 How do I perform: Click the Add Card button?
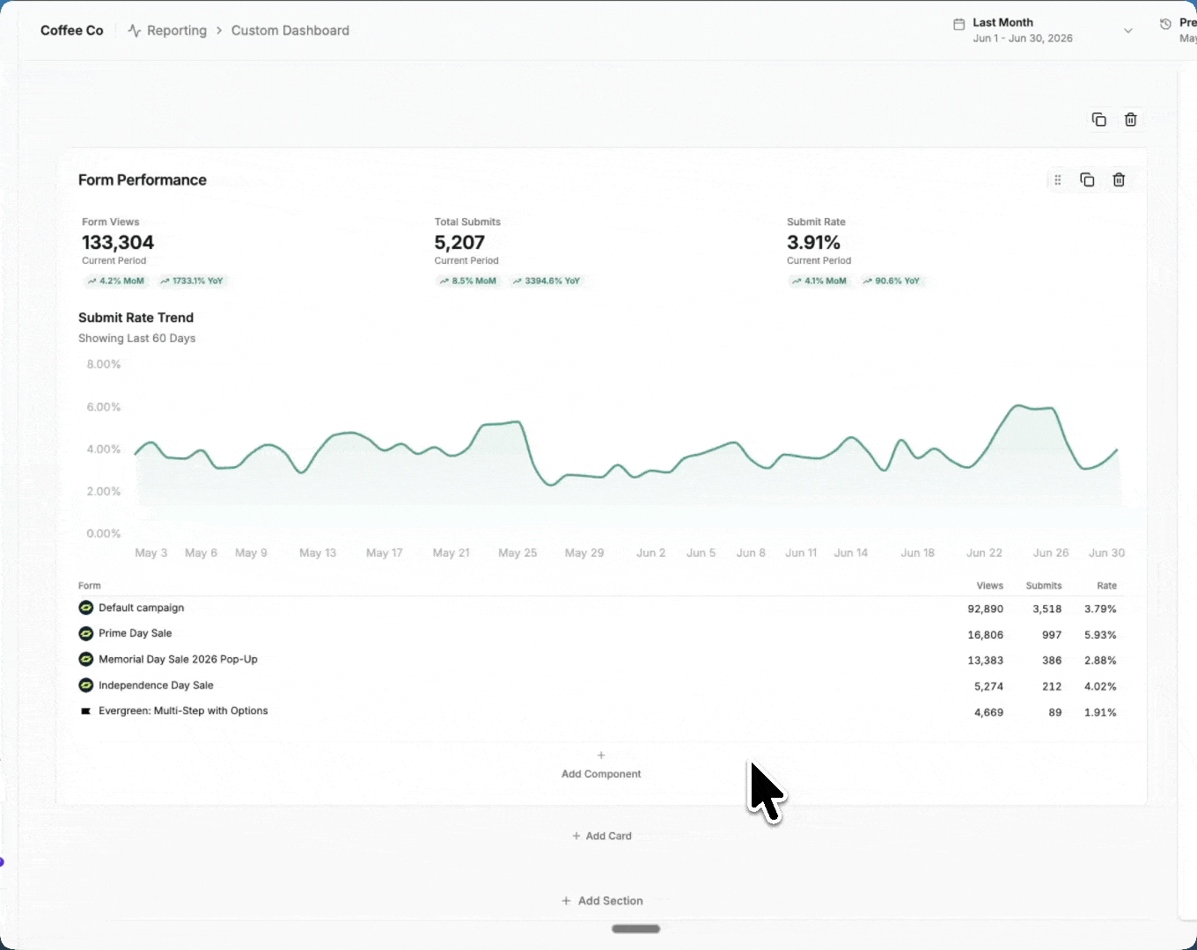(x=602, y=836)
